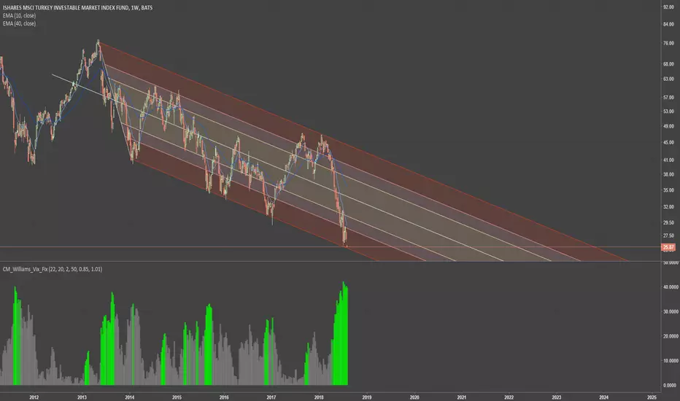Viewport: 680px width, 401px height.
Task: Click the 2015 label on time axis
Action: [177, 397]
